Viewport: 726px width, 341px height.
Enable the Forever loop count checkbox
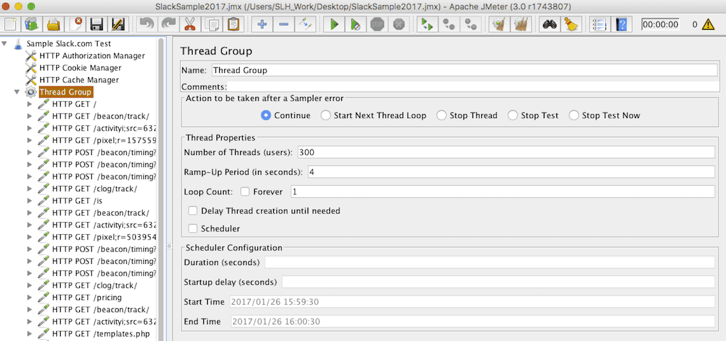coord(245,192)
